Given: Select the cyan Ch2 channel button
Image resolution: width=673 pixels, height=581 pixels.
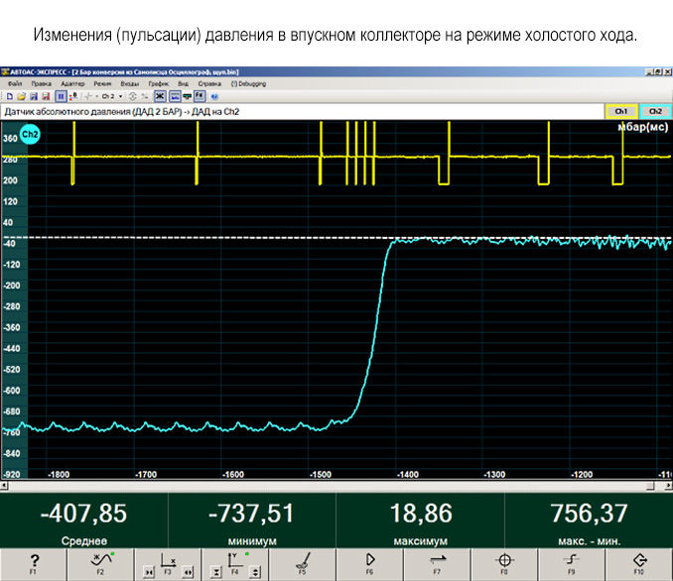Looking at the screenshot, I should tap(655, 111).
